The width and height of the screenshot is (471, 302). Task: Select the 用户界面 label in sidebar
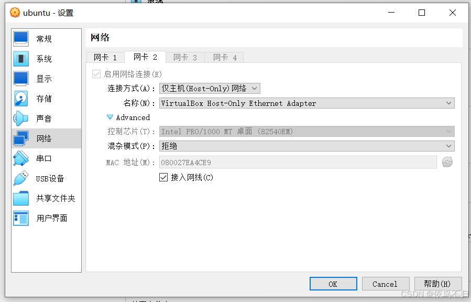click(x=52, y=218)
